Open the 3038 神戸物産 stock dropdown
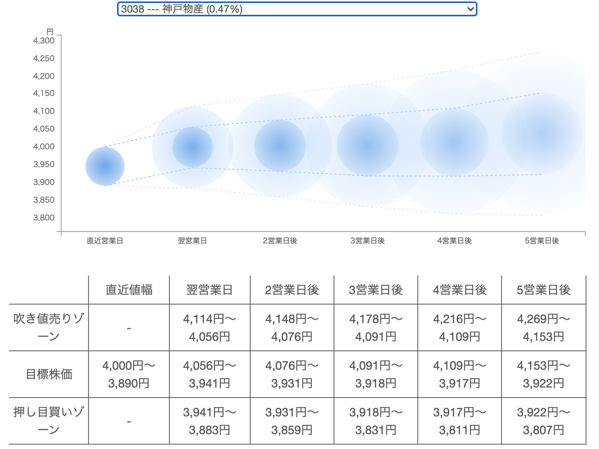Viewport: 599px width, 449px height. (297, 9)
